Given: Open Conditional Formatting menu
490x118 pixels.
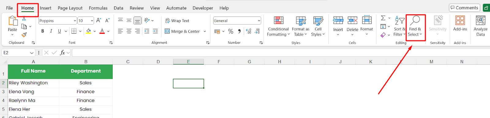Looking at the screenshot, I should click(278, 27).
